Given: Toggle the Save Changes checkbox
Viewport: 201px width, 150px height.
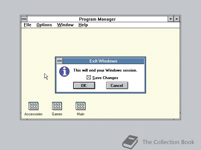Looking at the screenshot, I should click(x=89, y=77).
